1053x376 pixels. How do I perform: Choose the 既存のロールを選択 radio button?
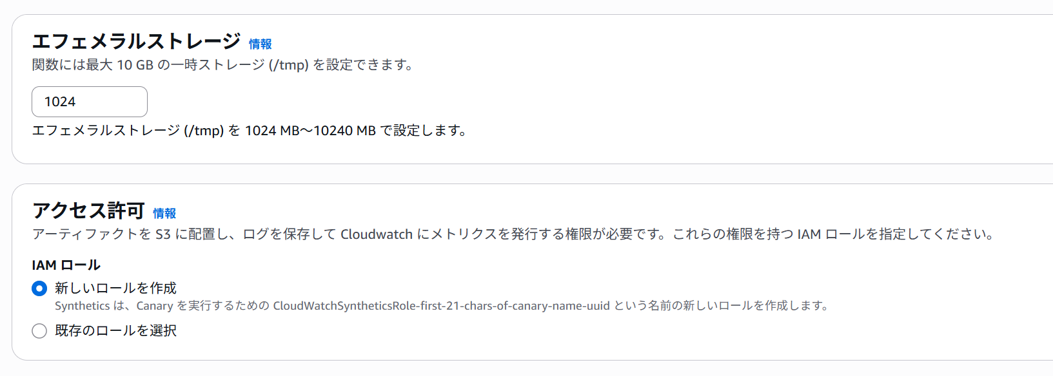pos(39,331)
